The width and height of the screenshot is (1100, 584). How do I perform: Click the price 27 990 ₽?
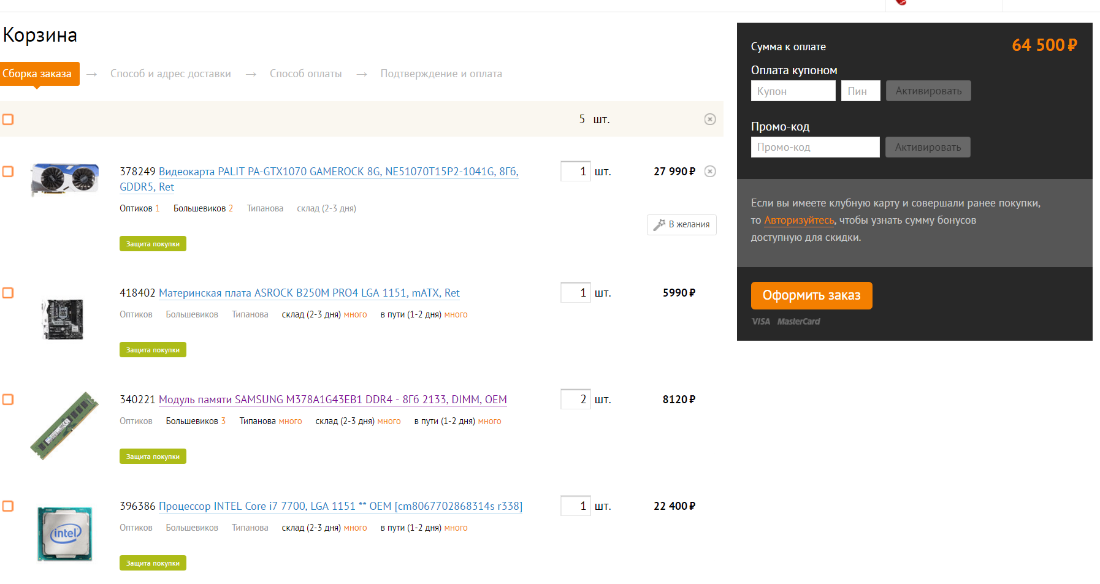[674, 172]
